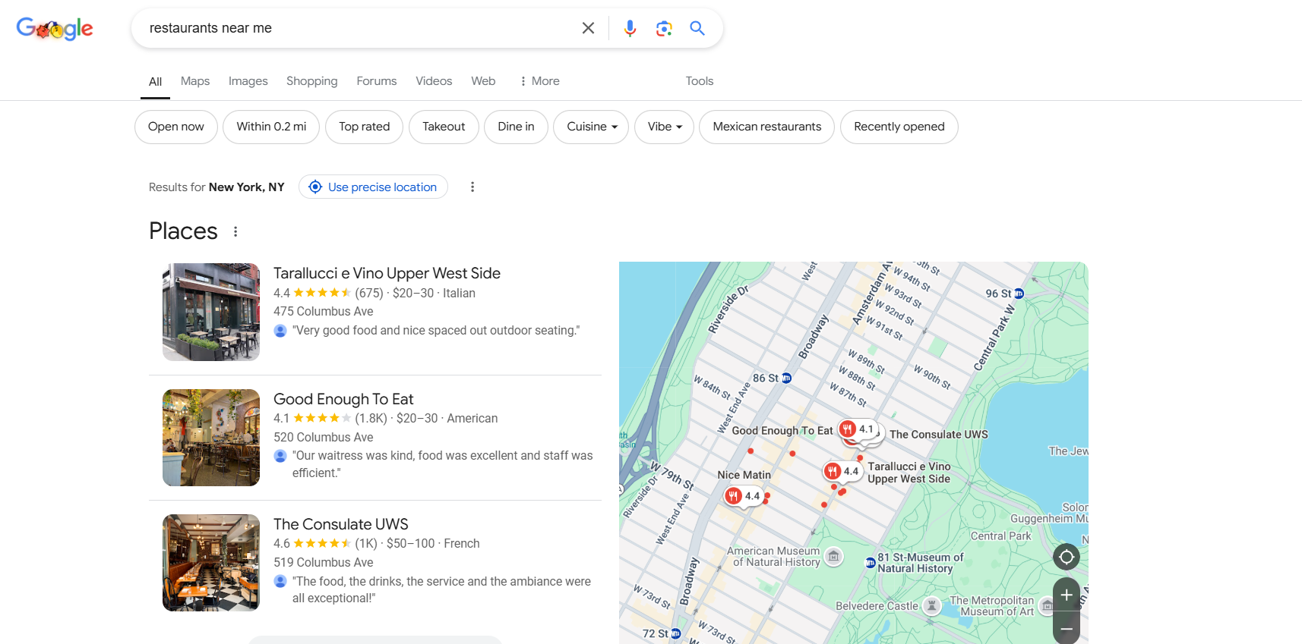Center map on my current location

[x=1066, y=558]
